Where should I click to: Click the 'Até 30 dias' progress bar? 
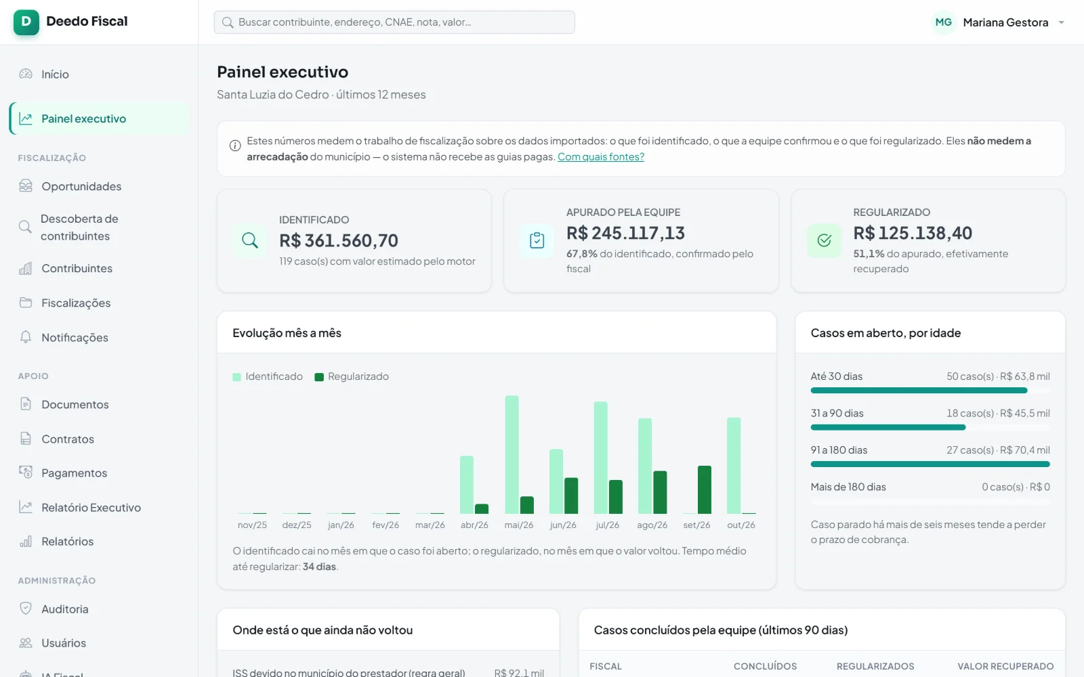tap(930, 391)
